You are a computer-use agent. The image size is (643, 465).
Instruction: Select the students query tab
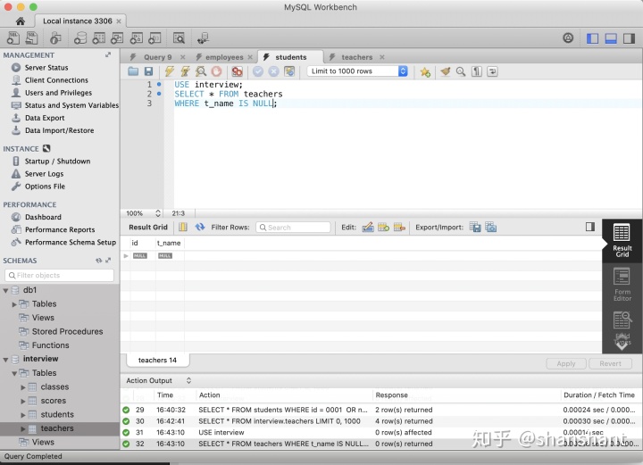pos(290,57)
